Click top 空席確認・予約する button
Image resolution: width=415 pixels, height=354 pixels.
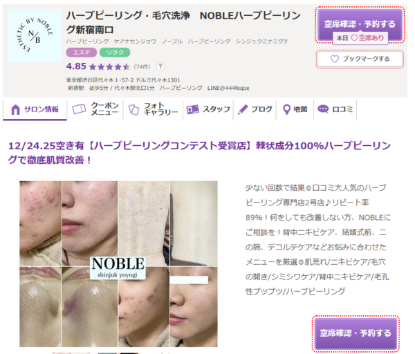[x=360, y=25]
